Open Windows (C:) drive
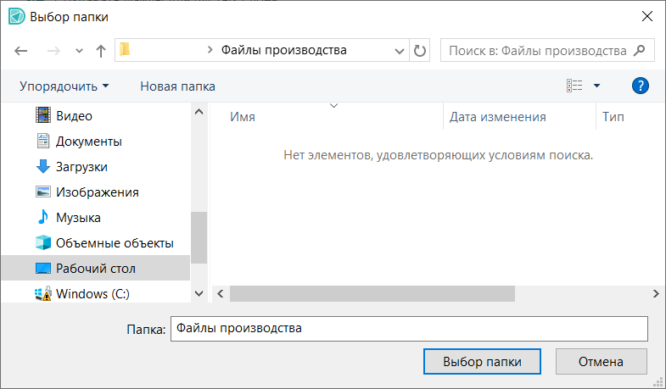The height and width of the screenshot is (389, 666). point(92,294)
